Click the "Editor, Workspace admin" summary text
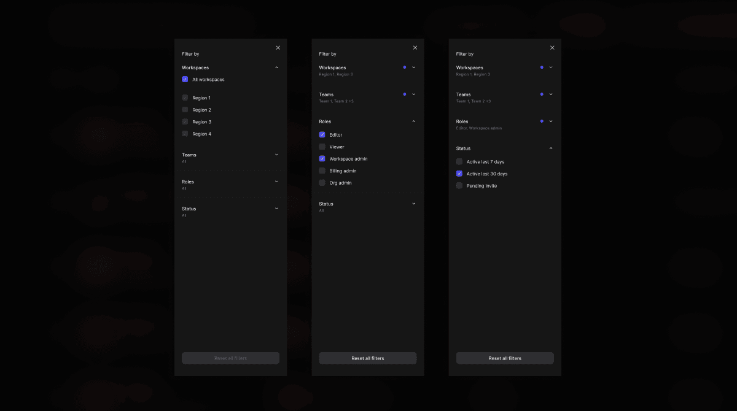The image size is (737, 411). (x=479, y=128)
